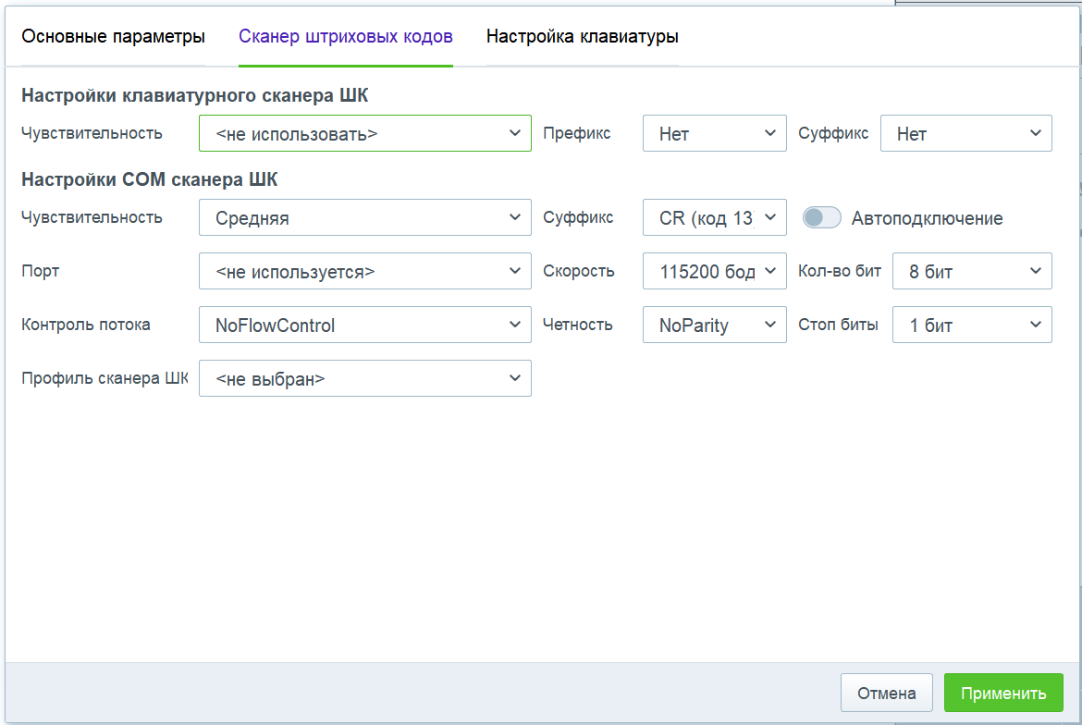Switch to the Основные параметры tab
Screen dimensions: 1082x725
pos(113,37)
